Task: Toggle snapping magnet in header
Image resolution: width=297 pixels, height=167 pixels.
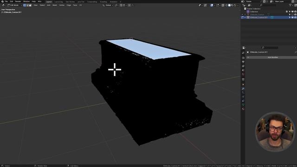Action: [121, 5]
